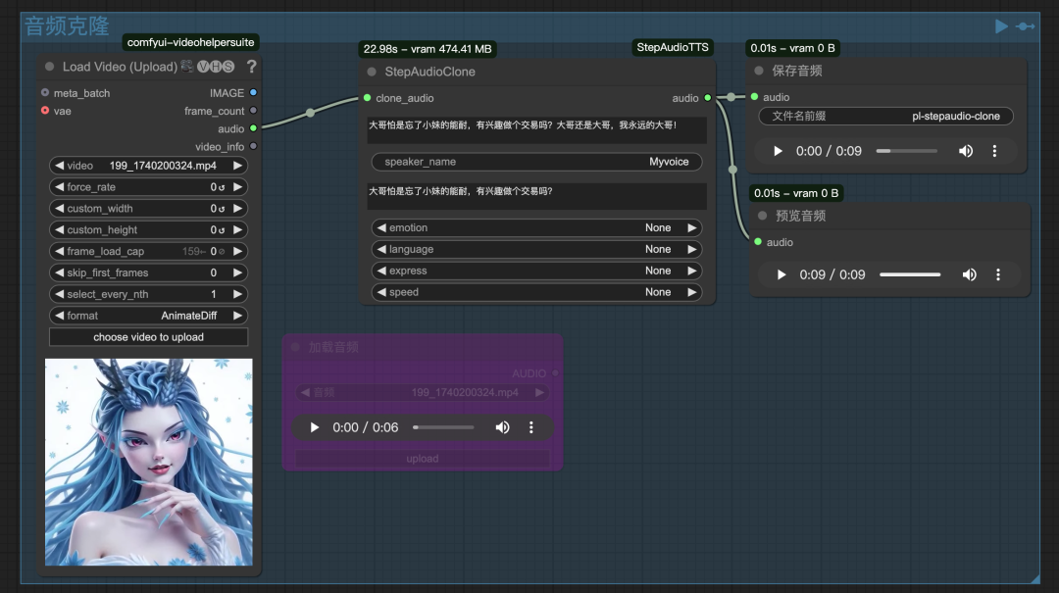Mute the saved audio volume icon
Image resolution: width=1059 pixels, height=593 pixels.
tap(965, 151)
